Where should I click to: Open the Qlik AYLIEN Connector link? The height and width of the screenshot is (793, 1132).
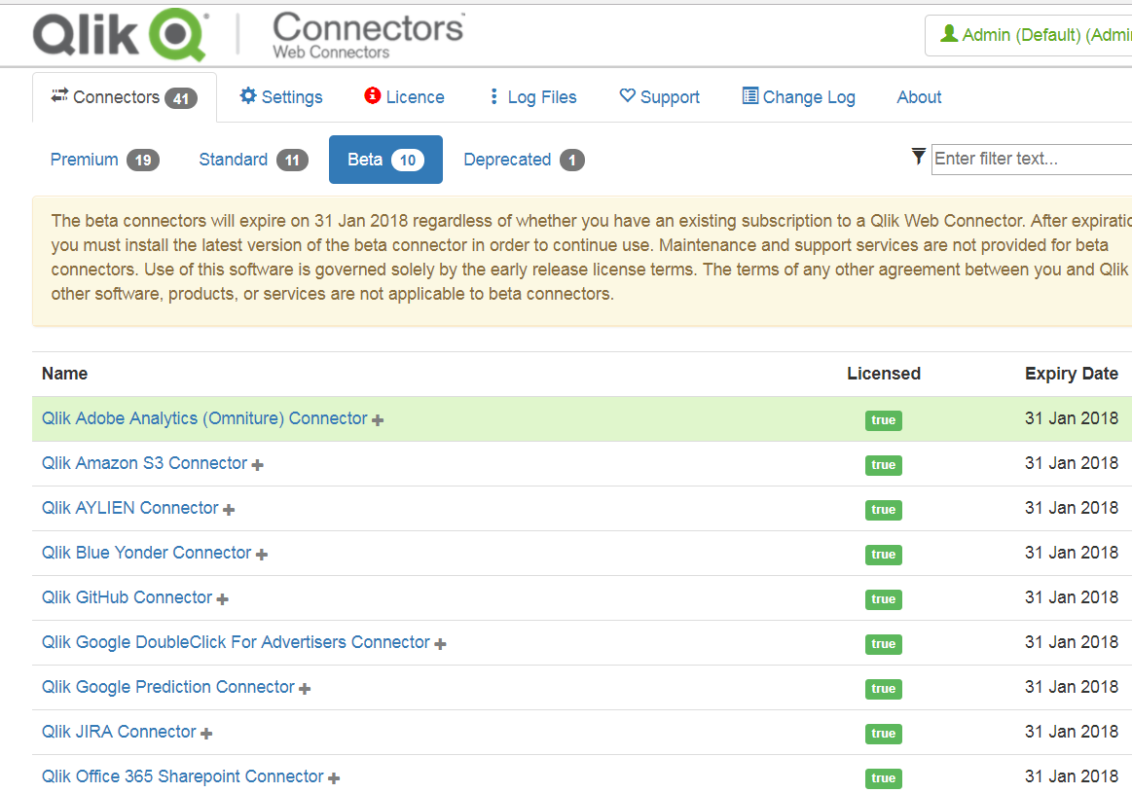(130, 508)
